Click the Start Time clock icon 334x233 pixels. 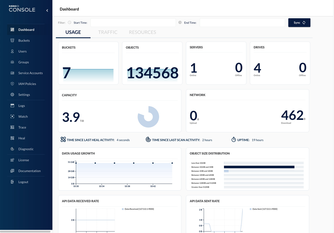coord(70,23)
